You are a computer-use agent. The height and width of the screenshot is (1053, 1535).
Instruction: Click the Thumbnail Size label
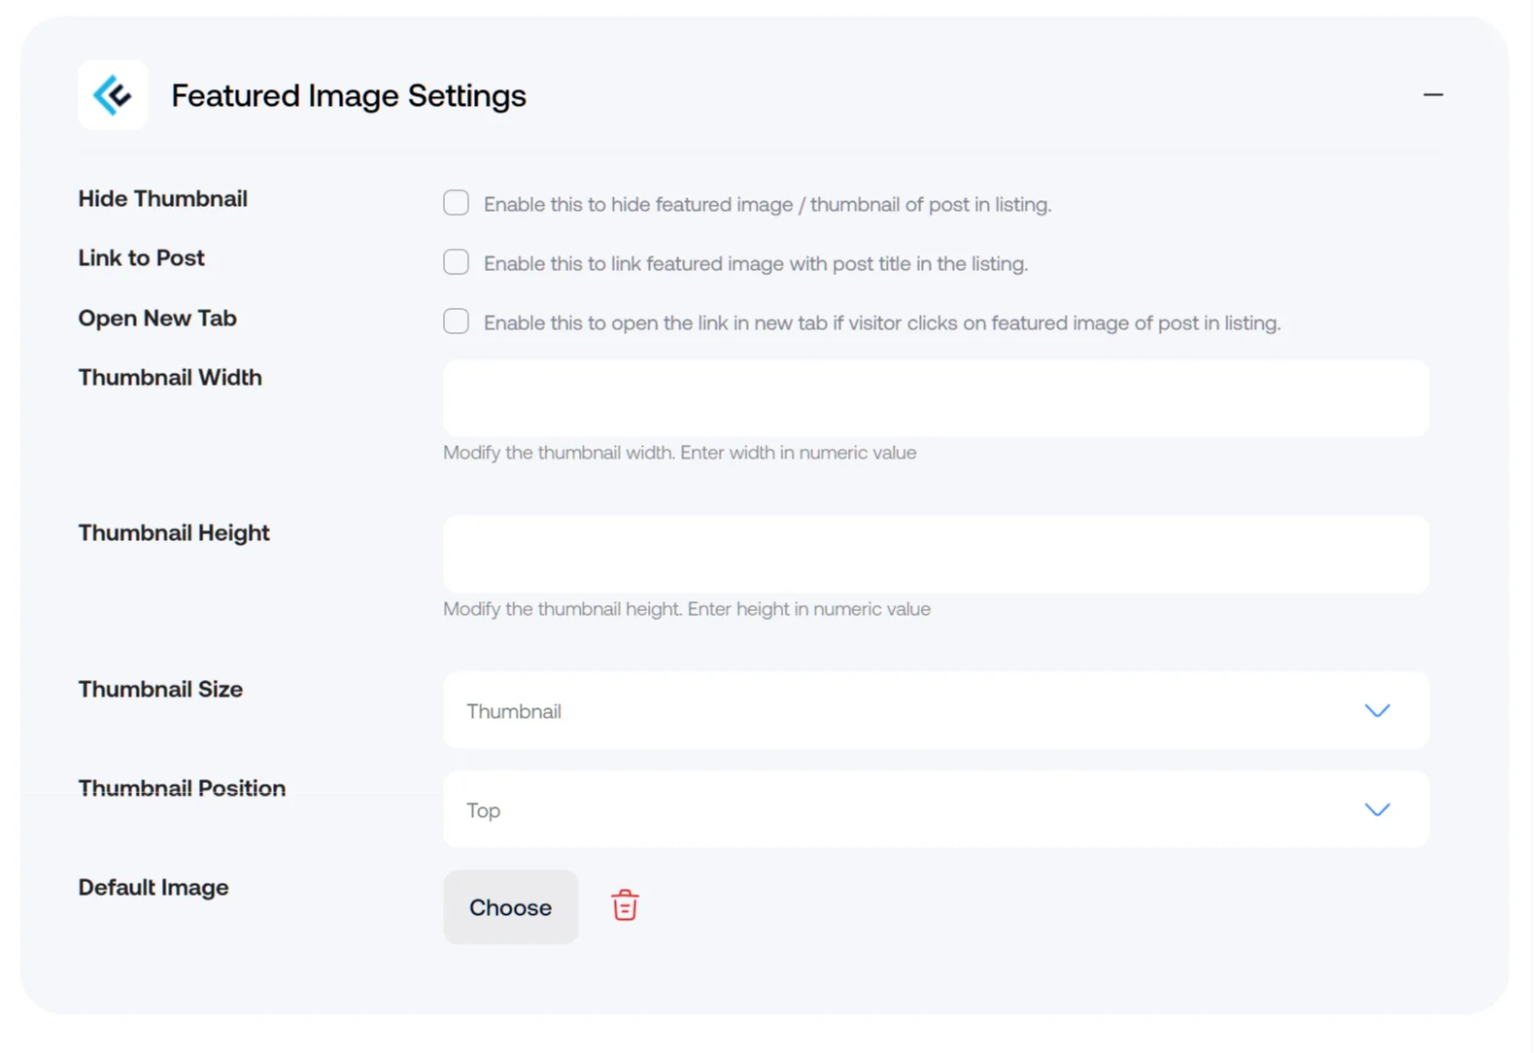click(160, 689)
